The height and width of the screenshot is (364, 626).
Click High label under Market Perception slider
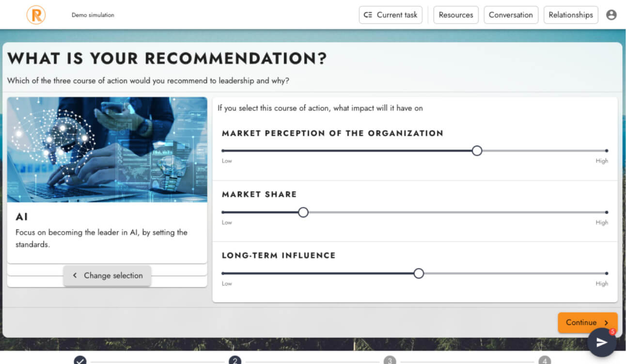click(602, 161)
